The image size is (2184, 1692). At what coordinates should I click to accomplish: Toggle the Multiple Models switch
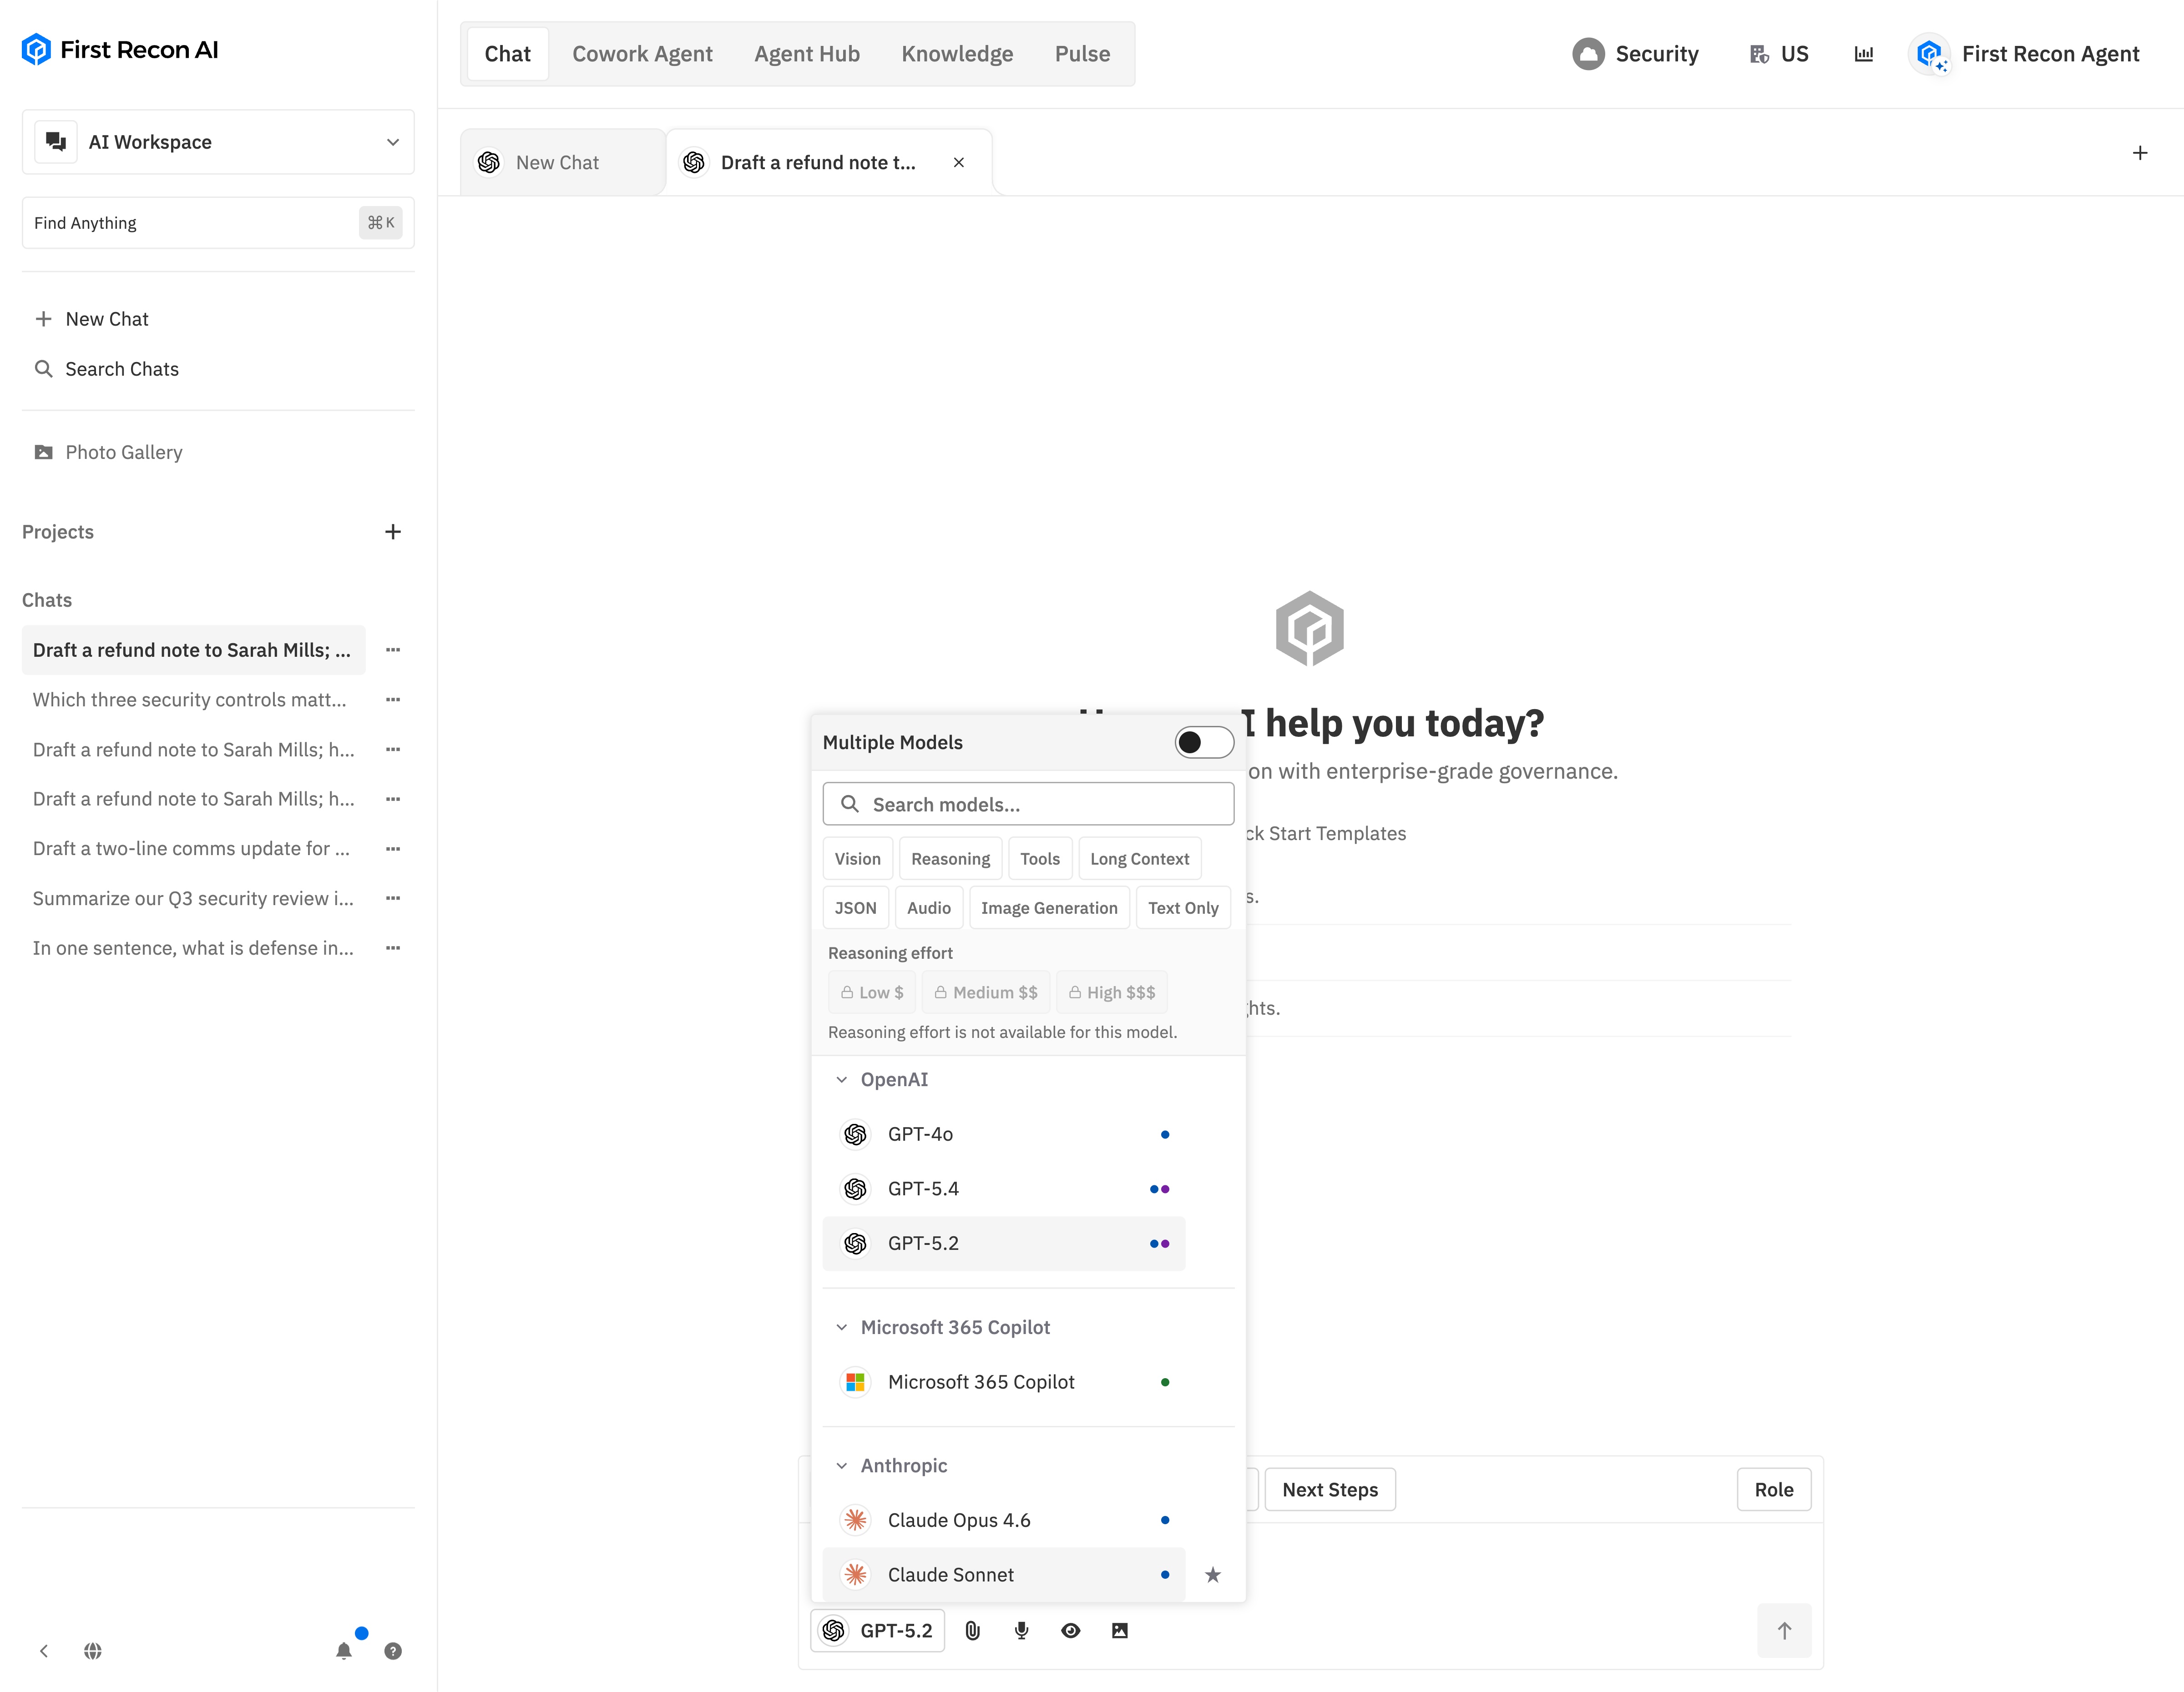coord(1204,743)
